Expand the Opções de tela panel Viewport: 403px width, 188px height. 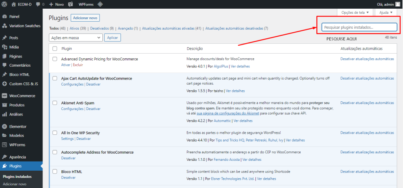tap(355, 12)
